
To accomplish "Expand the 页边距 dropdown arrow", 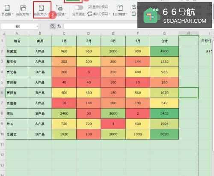I will click(x=12, y=14).
